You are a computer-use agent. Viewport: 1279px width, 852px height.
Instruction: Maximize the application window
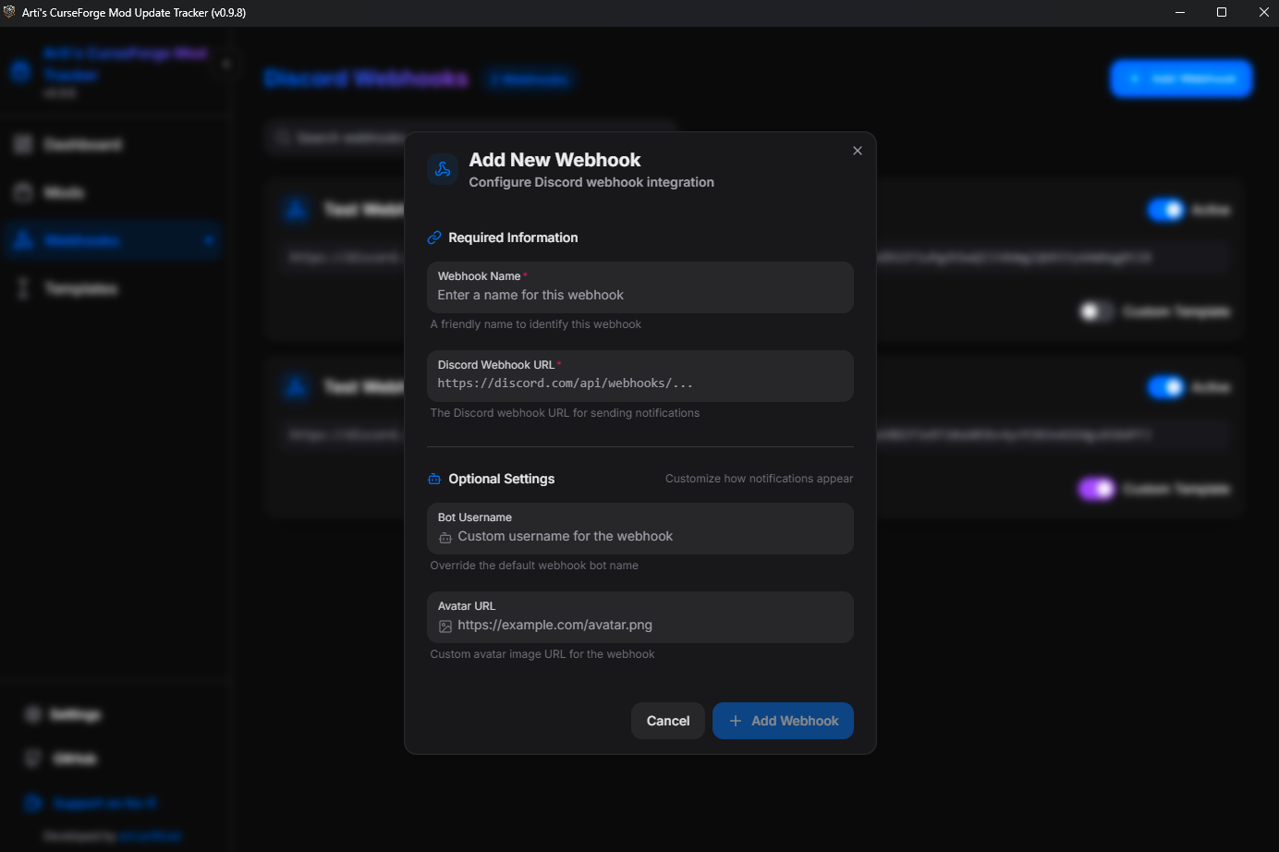(x=1222, y=12)
